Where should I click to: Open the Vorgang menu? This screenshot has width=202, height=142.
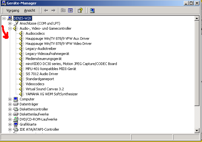click(x=13, y=10)
